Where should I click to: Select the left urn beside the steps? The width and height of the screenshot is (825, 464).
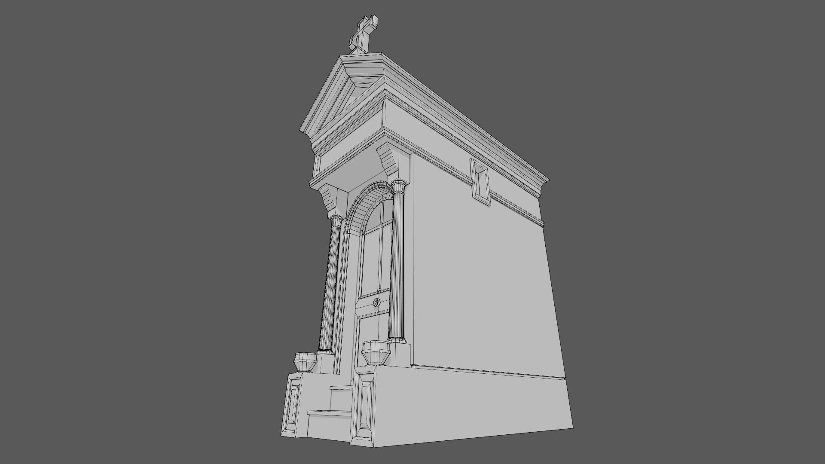click(x=304, y=363)
